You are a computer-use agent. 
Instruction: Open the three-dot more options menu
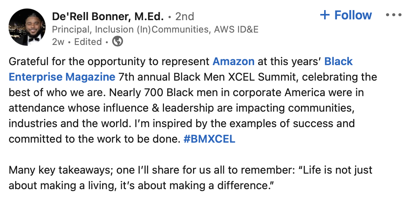coord(394,15)
